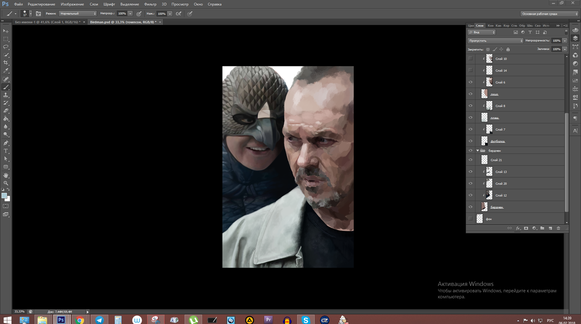Create a new group folder icon

542,228
